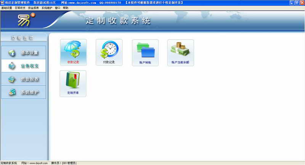Click the 操作员 [001-管理员] status entry
The height and width of the screenshot is (165, 305).
coord(64,163)
